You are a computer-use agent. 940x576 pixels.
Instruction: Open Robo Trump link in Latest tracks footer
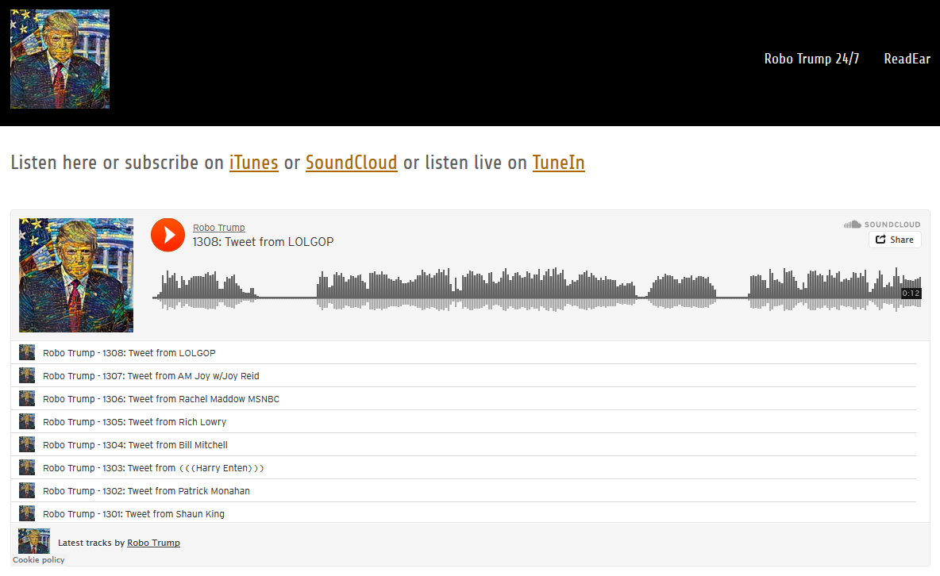coord(153,543)
